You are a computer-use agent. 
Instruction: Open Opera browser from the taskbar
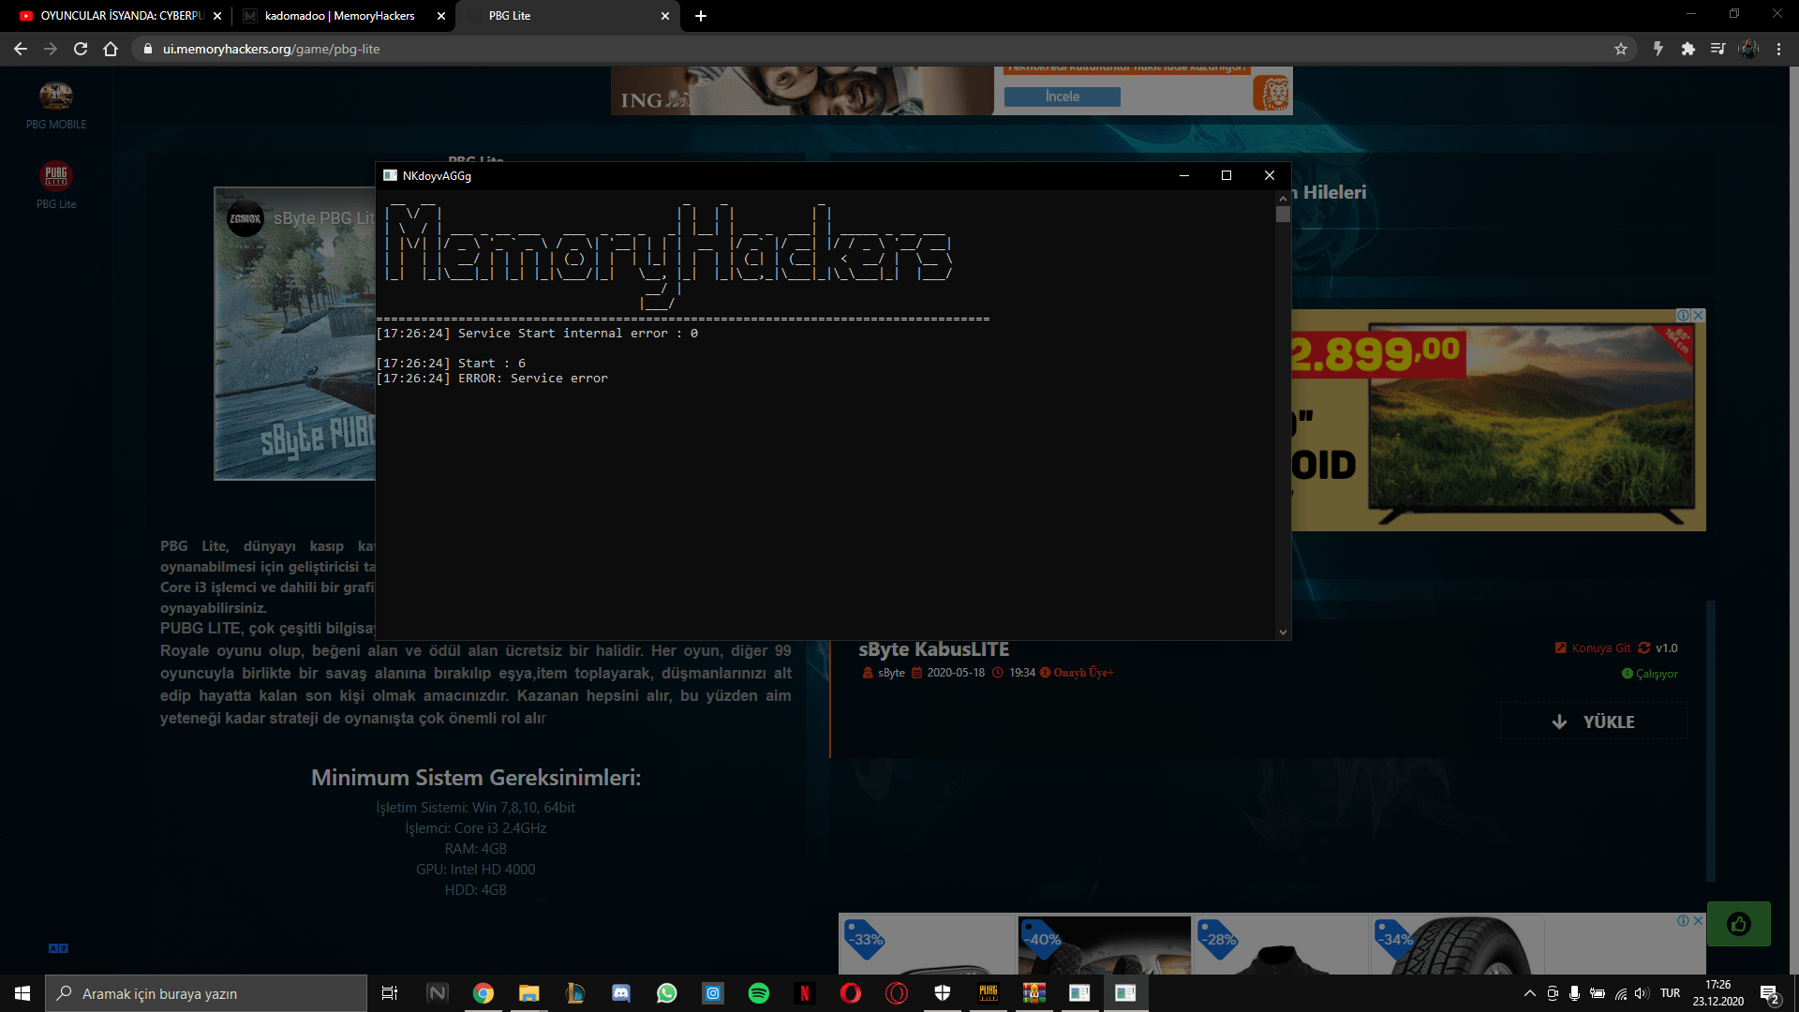click(x=850, y=993)
